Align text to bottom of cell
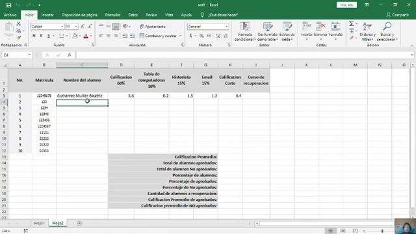 pyautogui.click(x=116, y=26)
